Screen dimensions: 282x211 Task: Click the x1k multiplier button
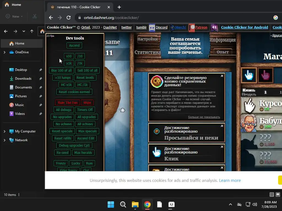[x=69, y=63]
